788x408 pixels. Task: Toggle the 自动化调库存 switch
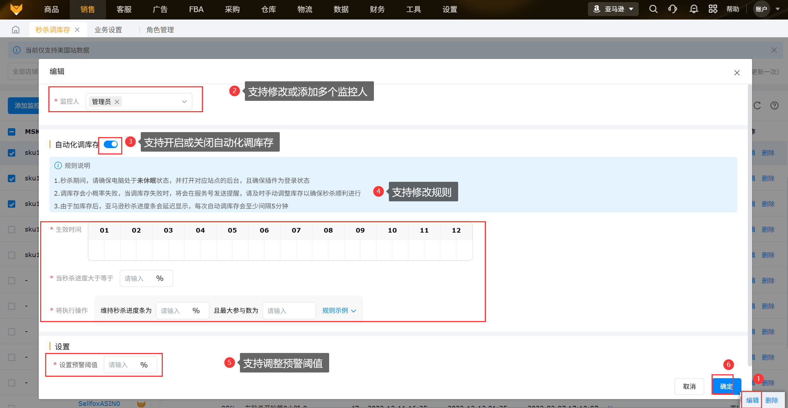[x=111, y=145]
